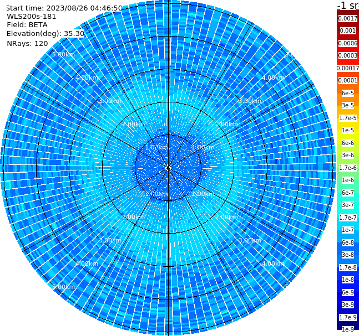Screen dimensions: 359x336
Task: Pick the 0.0003 colorbar value
Action: (x=348, y=55)
